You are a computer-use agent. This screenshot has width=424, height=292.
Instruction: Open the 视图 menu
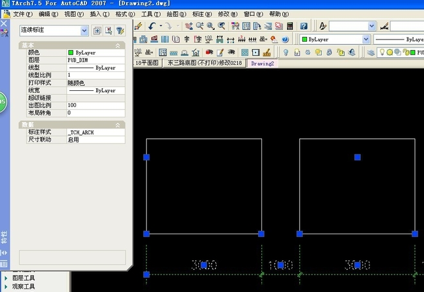74,14
